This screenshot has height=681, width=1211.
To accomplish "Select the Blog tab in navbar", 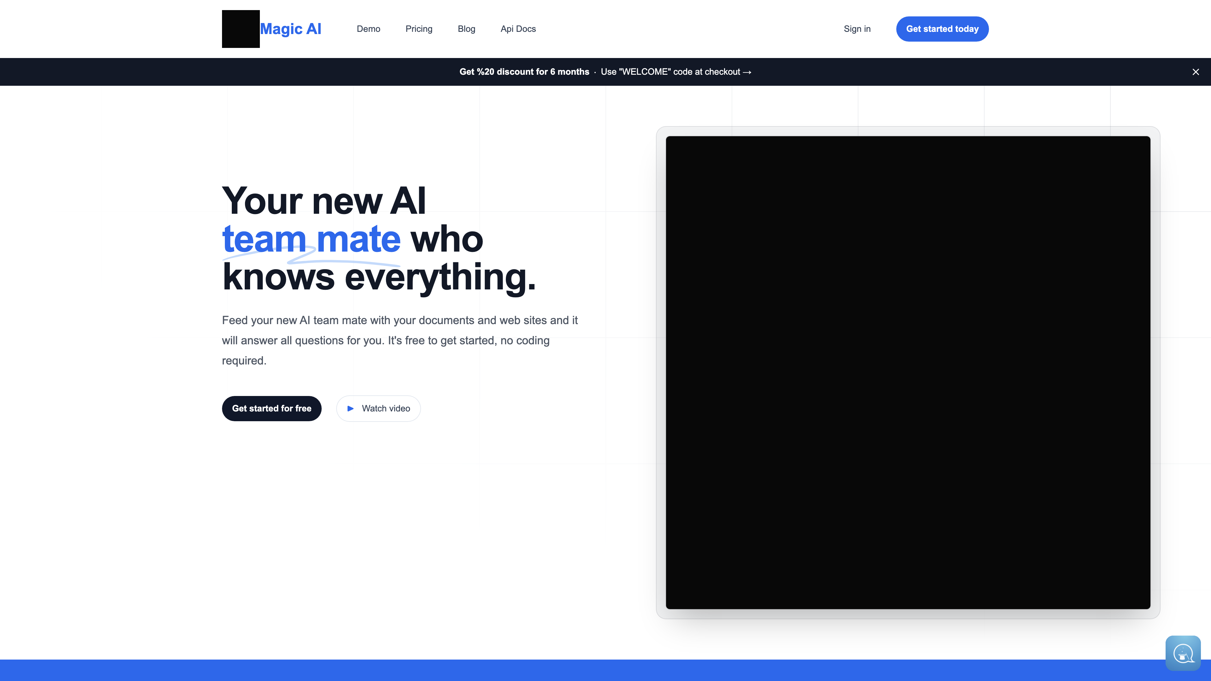I will (466, 29).
